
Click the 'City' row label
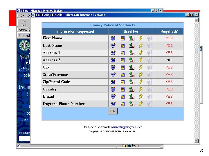tap(46, 67)
